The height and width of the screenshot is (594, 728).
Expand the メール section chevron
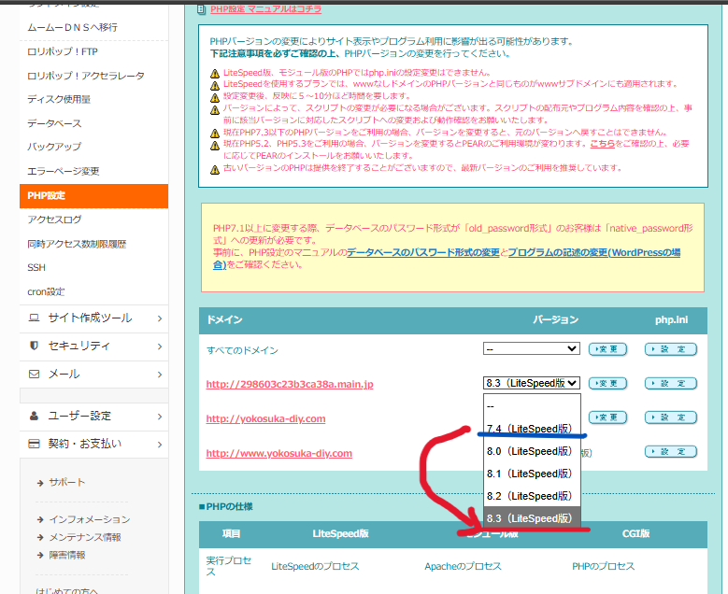pyautogui.click(x=160, y=375)
